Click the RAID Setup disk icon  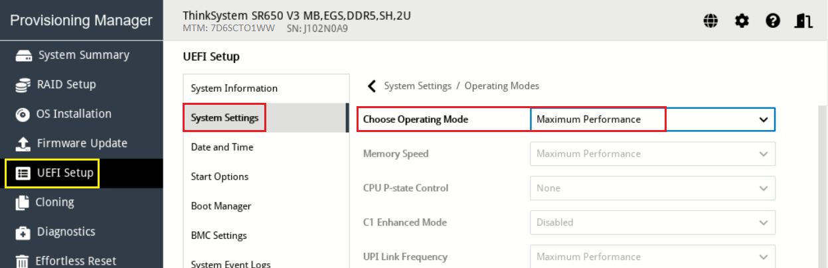pyautogui.click(x=23, y=85)
